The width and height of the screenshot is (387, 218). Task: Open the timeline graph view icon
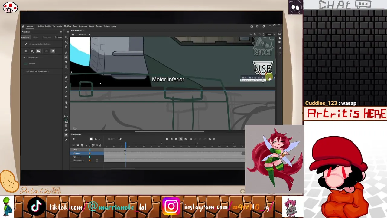click(x=100, y=139)
